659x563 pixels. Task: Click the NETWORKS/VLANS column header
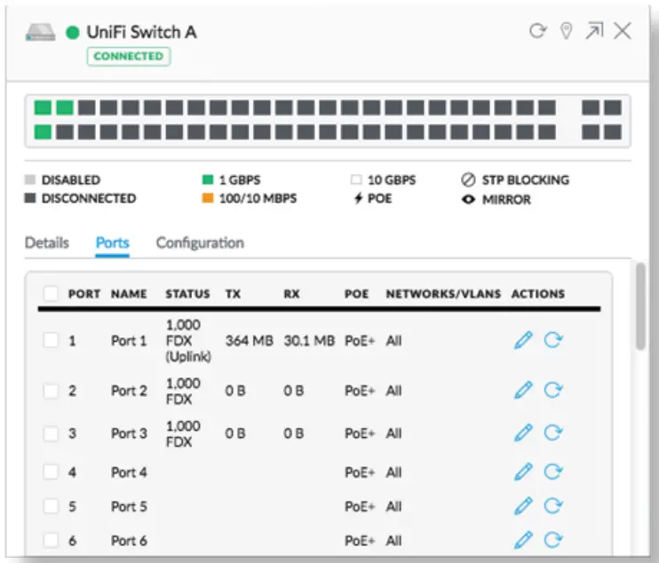(443, 294)
